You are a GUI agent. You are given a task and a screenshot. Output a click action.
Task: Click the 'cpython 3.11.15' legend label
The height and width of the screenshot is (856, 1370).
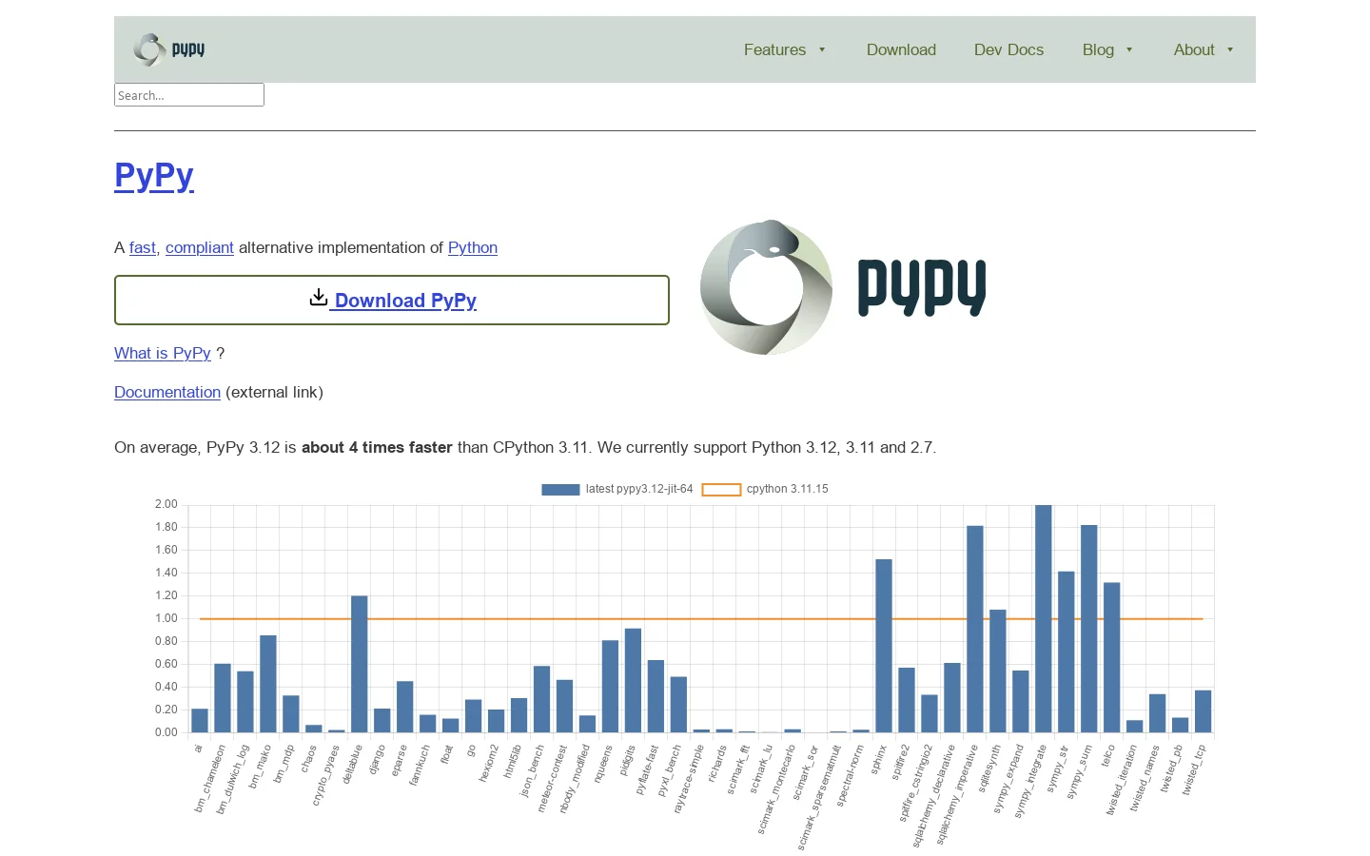click(x=788, y=489)
